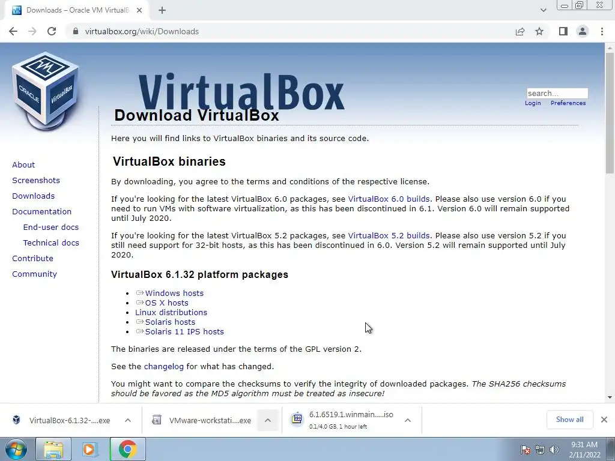Select the Downloads – Oracle VM VirtualBox tab
Image resolution: width=615 pixels, height=461 pixels.
tap(76, 10)
